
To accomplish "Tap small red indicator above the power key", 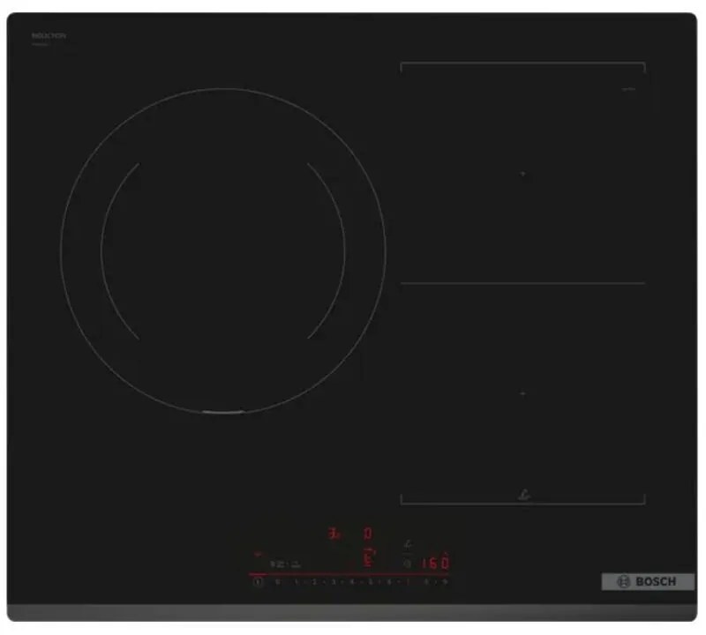I will [x=258, y=555].
